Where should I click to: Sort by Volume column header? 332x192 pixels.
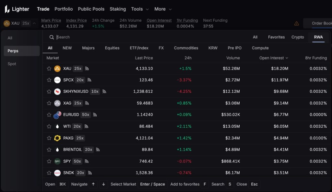click(233, 58)
